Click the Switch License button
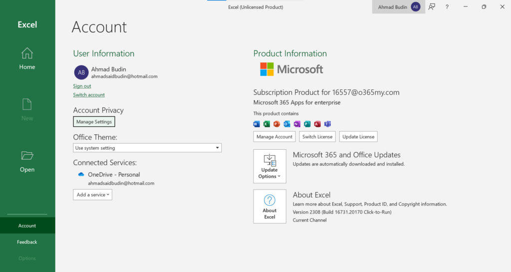The height and width of the screenshot is (272, 511). (317, 136)
